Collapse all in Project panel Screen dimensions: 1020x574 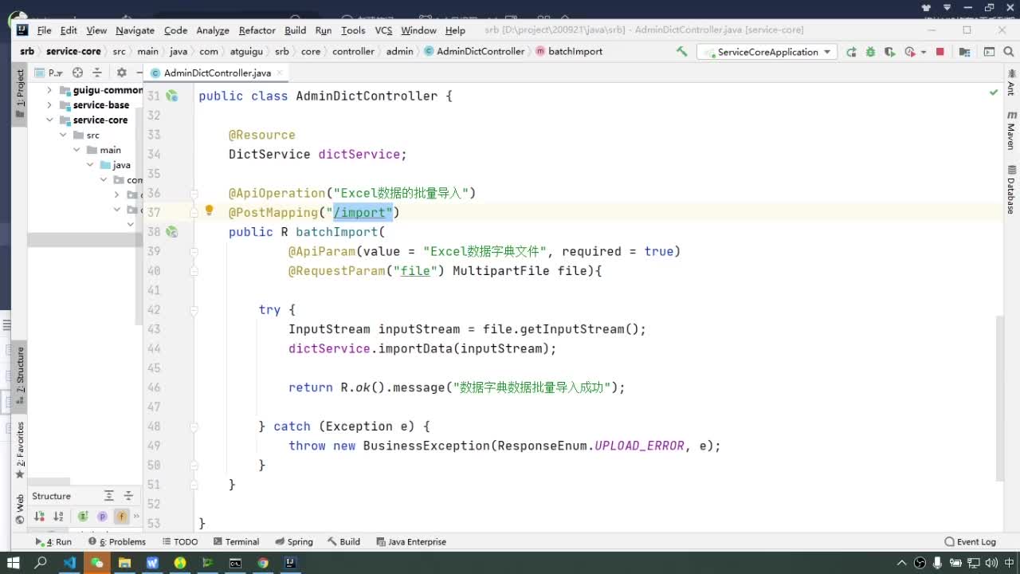tap(96, 73)
